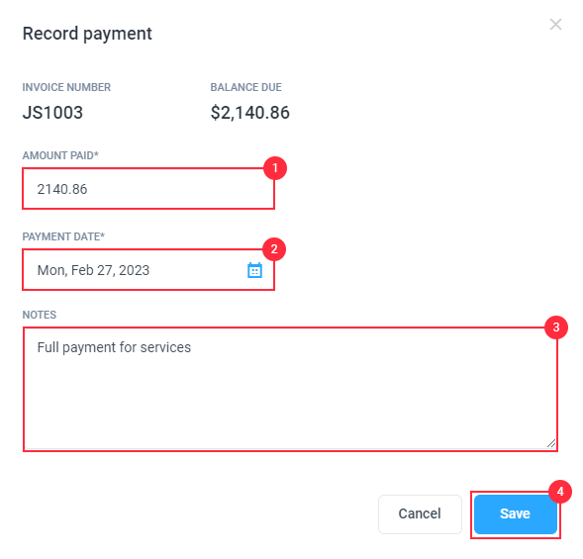Focus the Amount Paid field showing 2140.86

pos(148,189)
